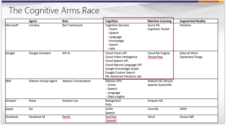Click 'Cloud Natural Language API' text
The width and height of the screenshot is (226, 125).
[x=123, y=65]
